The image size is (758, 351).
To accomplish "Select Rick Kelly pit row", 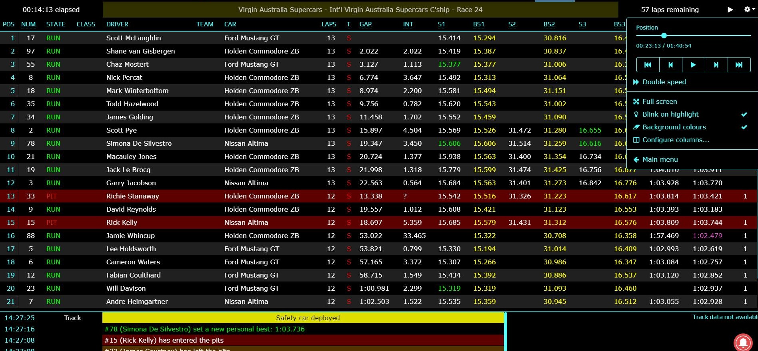I will click(379, 222).
